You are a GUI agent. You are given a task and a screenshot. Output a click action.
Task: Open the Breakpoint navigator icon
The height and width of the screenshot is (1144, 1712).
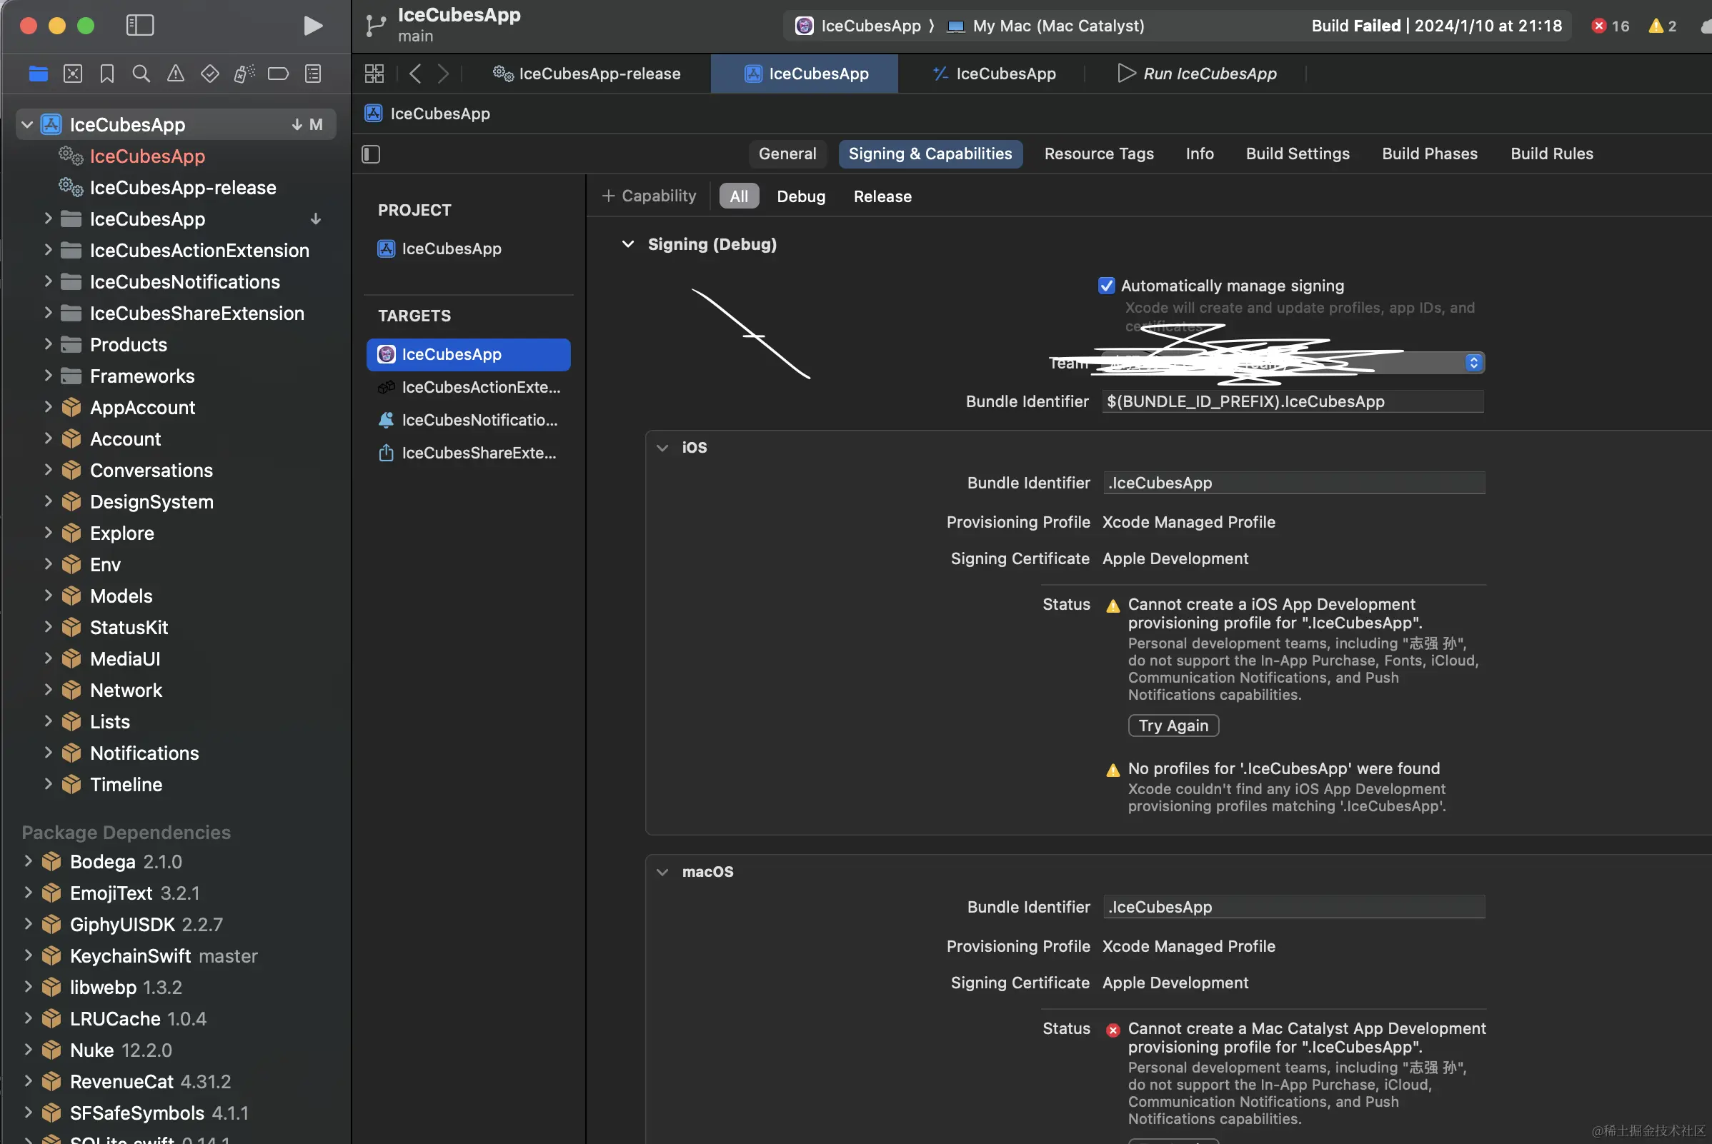point(278,74)
